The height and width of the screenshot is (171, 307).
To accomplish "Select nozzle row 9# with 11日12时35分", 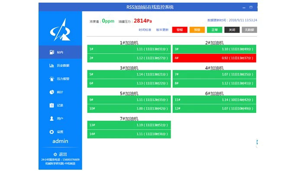I will [x=129, y=100].
